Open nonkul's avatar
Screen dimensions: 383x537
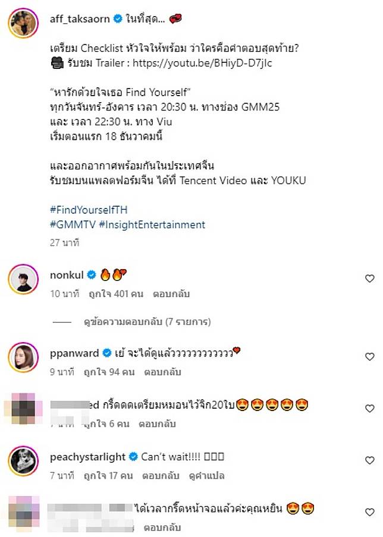point(24,280)
